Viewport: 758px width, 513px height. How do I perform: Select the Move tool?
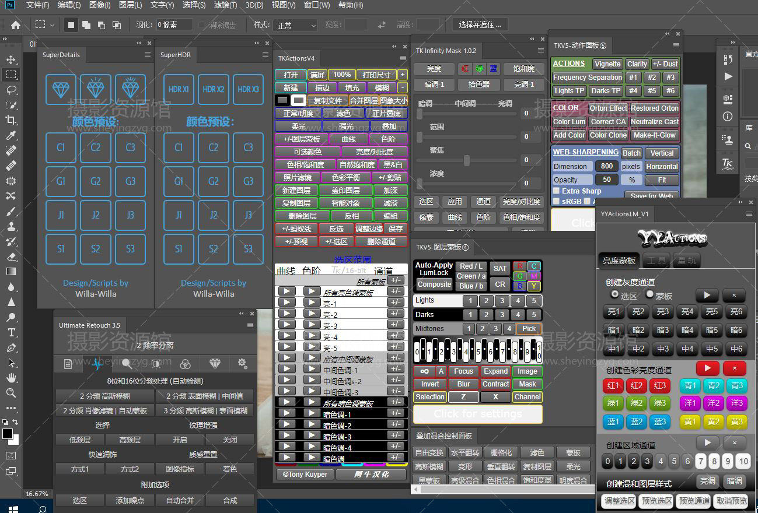coord(11,59)
